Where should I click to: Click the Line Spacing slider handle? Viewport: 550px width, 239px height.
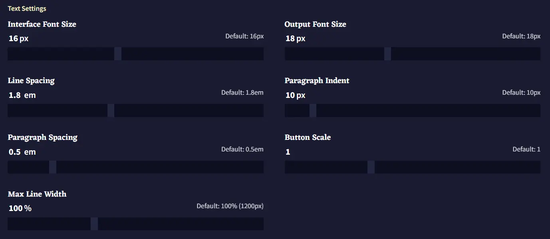111,111
